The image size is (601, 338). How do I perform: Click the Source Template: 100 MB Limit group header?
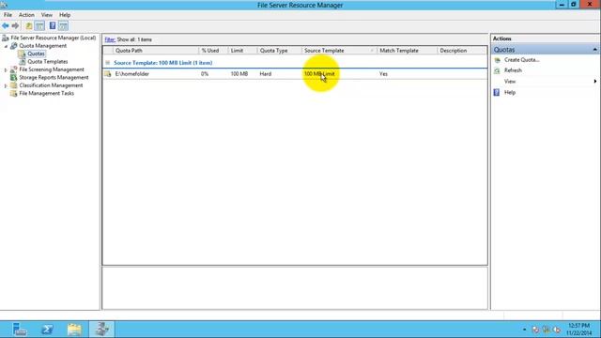[162, 63]
